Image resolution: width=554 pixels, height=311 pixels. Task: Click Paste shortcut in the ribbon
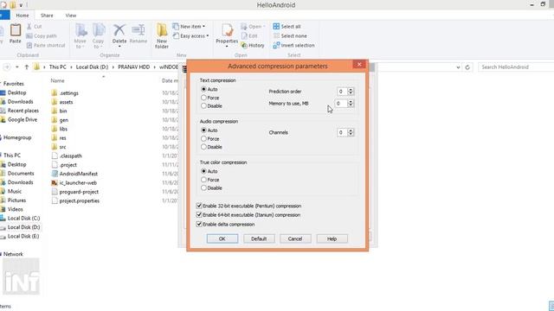pyautogui.click(x=46, y=45)
